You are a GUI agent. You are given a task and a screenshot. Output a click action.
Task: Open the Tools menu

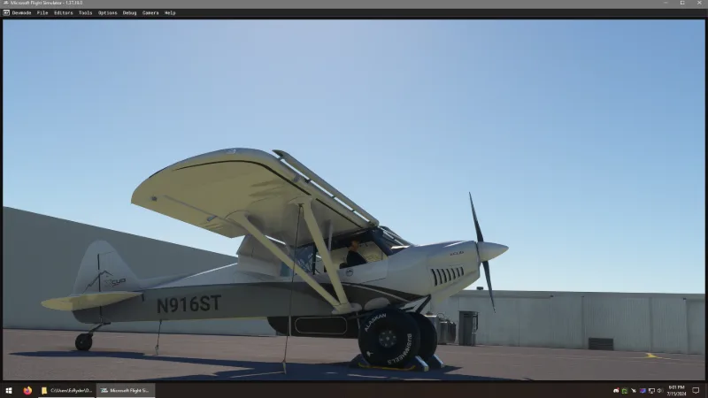[x=85, y=13]
